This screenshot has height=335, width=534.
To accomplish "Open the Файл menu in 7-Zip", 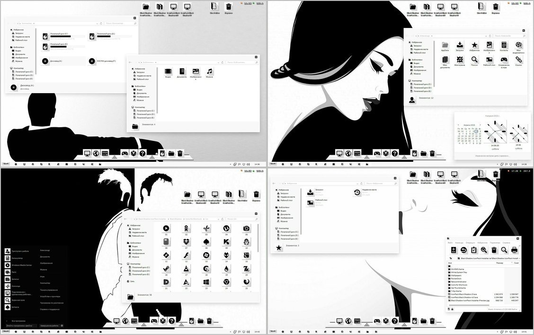I will point(450,243).
